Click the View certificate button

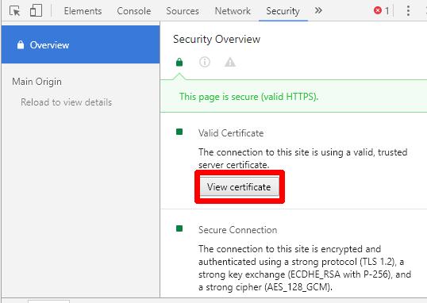pos(240,187)
